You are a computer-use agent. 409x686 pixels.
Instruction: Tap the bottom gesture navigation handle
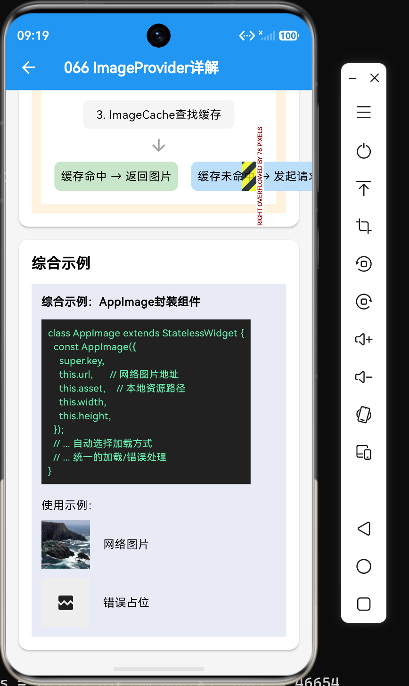[159, 669]
